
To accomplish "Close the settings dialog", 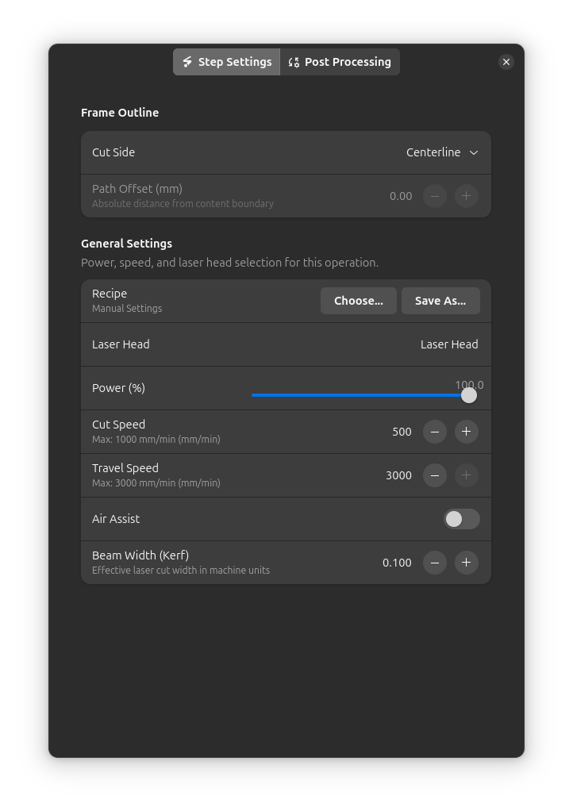I will point(506,62).
